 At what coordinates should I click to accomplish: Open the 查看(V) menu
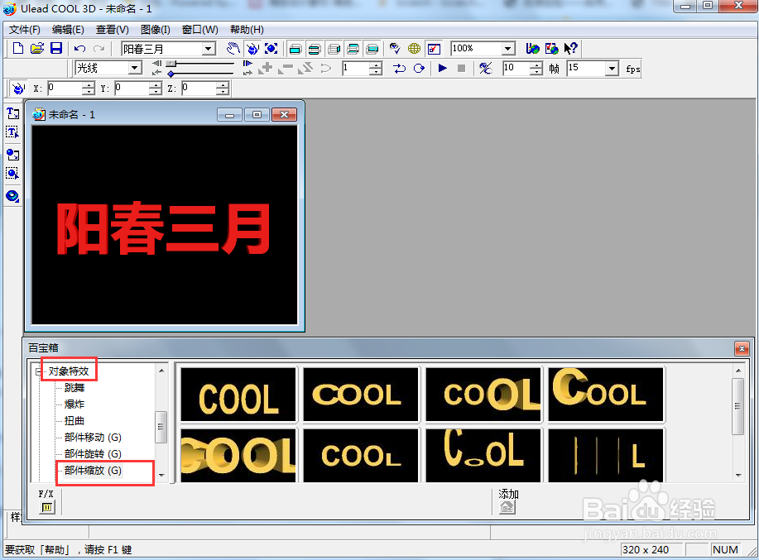[113, 30]
